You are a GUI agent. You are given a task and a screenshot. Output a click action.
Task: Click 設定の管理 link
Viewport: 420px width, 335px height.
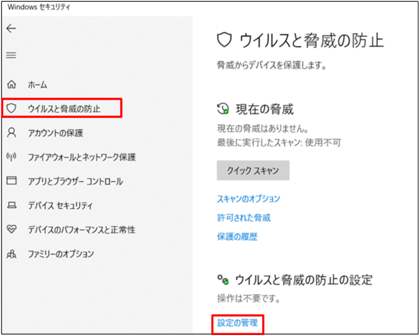238,323
